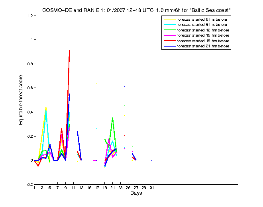Click x-axis tick label '23'
The width and height of the screenshot is (263, 207).
[120, 188]
